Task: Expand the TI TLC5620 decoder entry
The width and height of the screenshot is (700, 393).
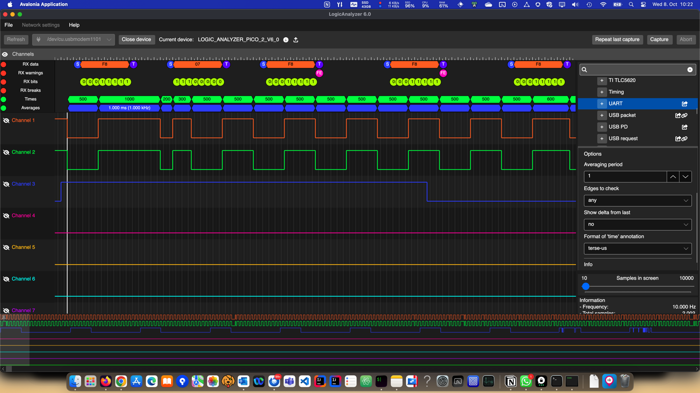Action: coord(602,80)
